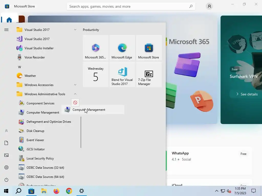Switch to Settings on the taskbar
The width and height of the screenshot is (262, 196).
82,191
